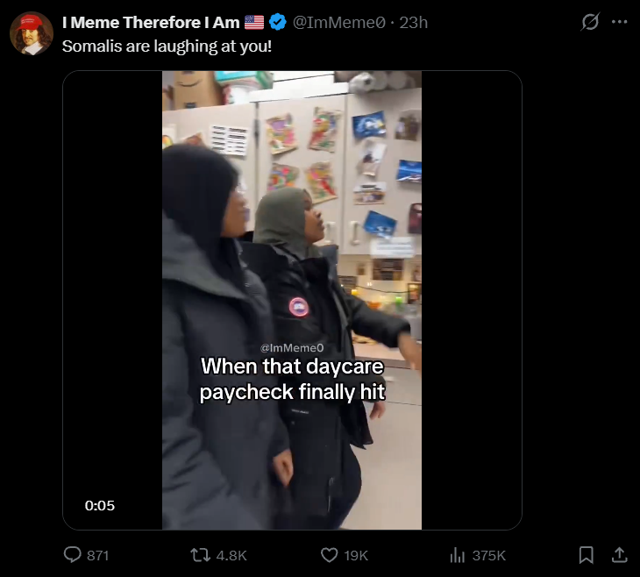Click the 4.8K reposts count

pyautogui.click(x=231, y=555)
